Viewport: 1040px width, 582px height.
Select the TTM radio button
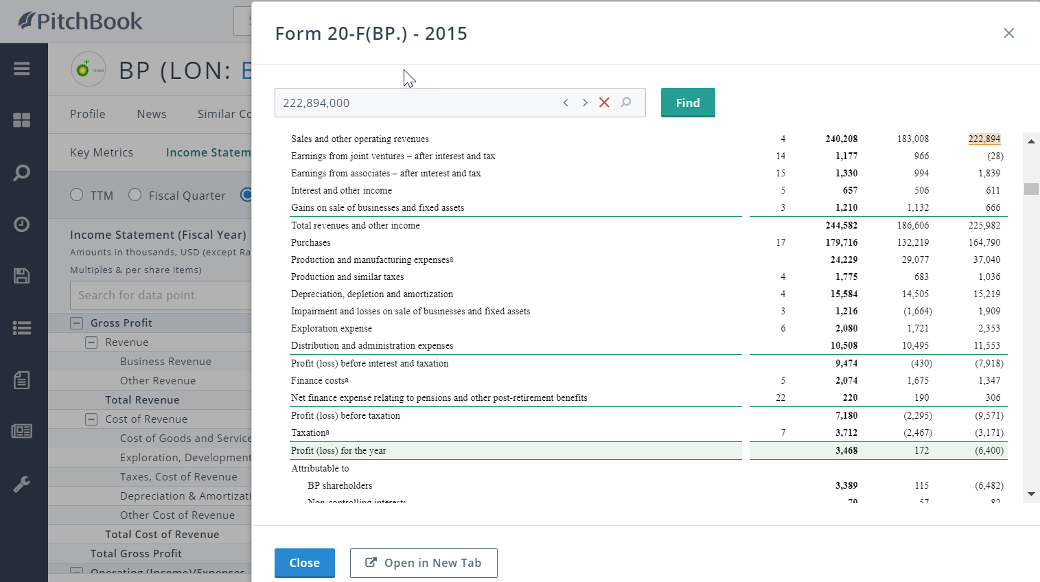(x=77, y=195)
